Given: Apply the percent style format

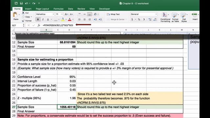Looking at the screenshot, I should (139, 19).
